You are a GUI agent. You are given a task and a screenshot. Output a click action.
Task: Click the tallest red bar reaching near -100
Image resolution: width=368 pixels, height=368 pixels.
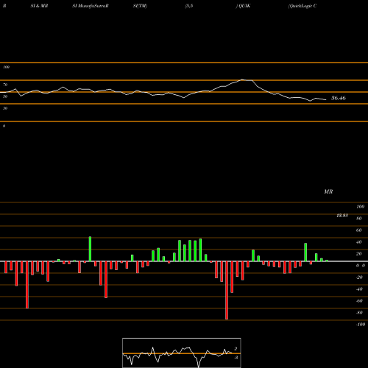(x=227, y=290)
